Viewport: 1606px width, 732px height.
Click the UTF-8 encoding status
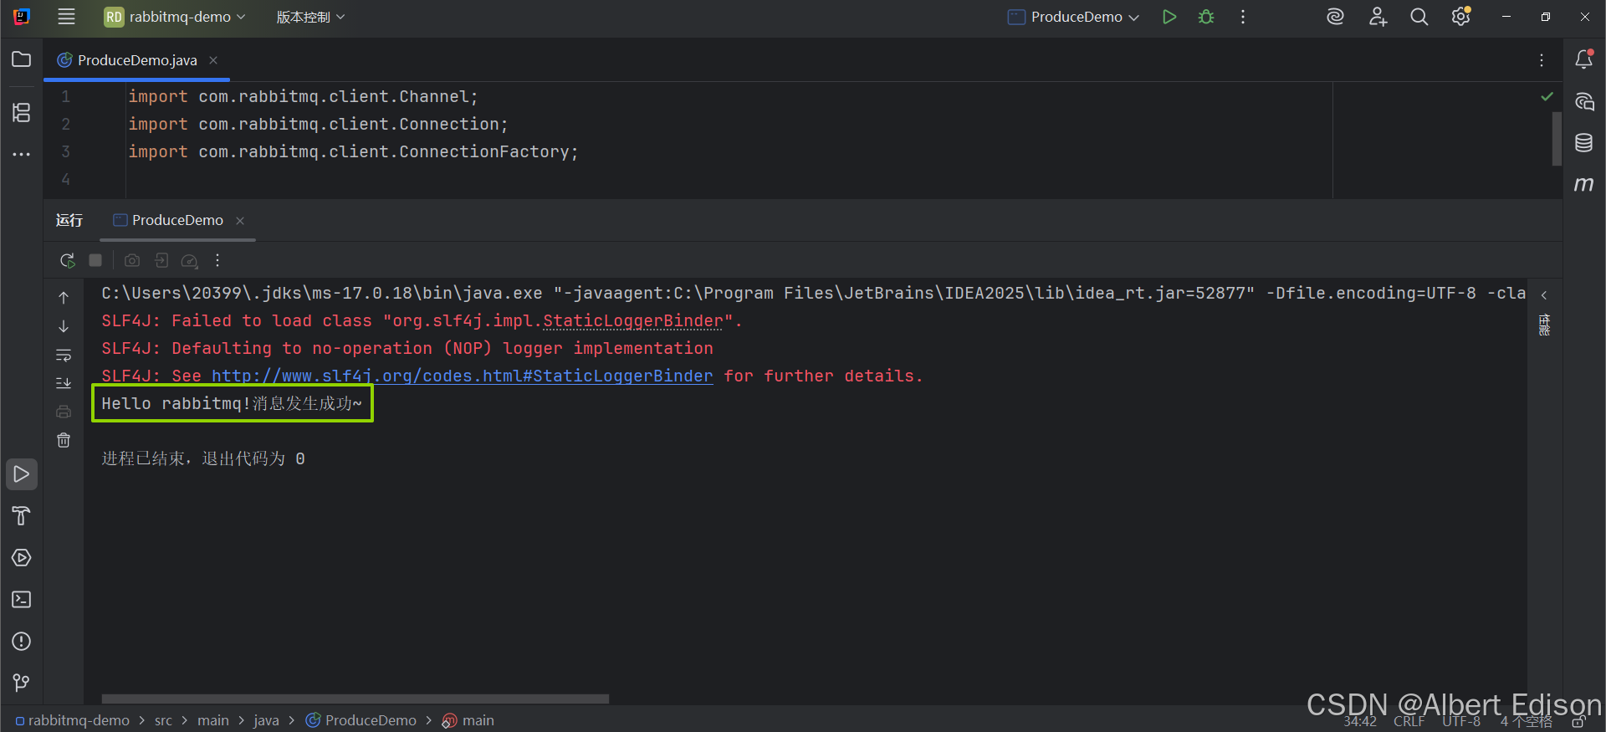pyautogui.click(x=1461, y=721)
